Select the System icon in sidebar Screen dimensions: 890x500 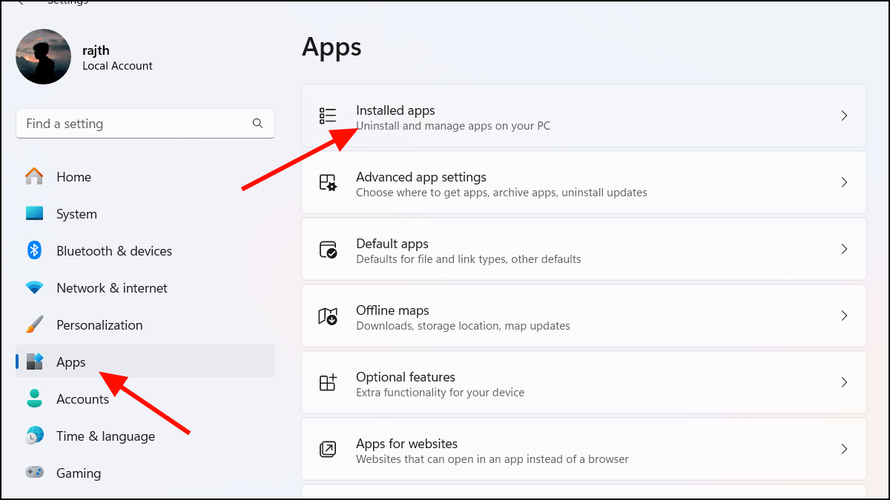(x=34, y=213)
